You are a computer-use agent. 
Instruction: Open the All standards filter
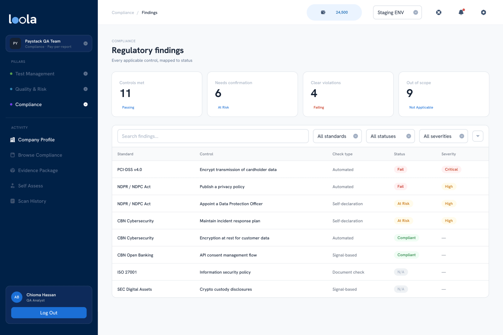click(x=337, y=136)
